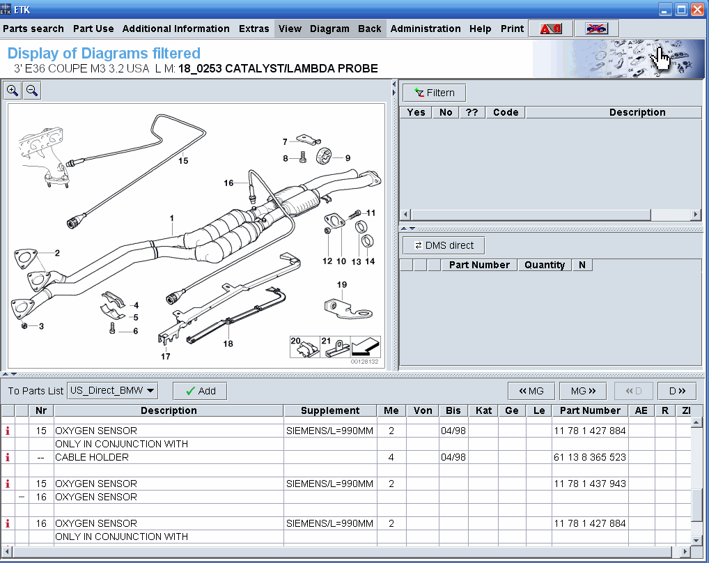Image resolution: width=709 pixels, height=563 pixels.
Task: Click the parts table vertical scrollbar thumb
Action: pos(696,504)
